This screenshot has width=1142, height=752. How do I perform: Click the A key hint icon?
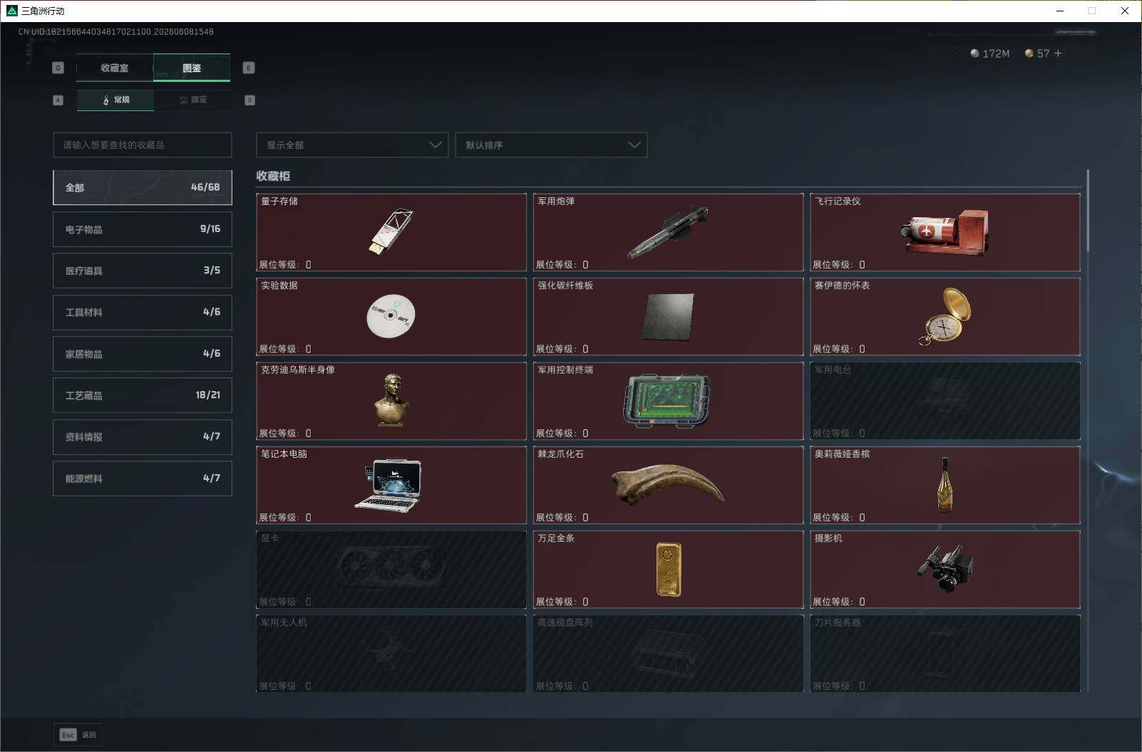tap(58, 100)
